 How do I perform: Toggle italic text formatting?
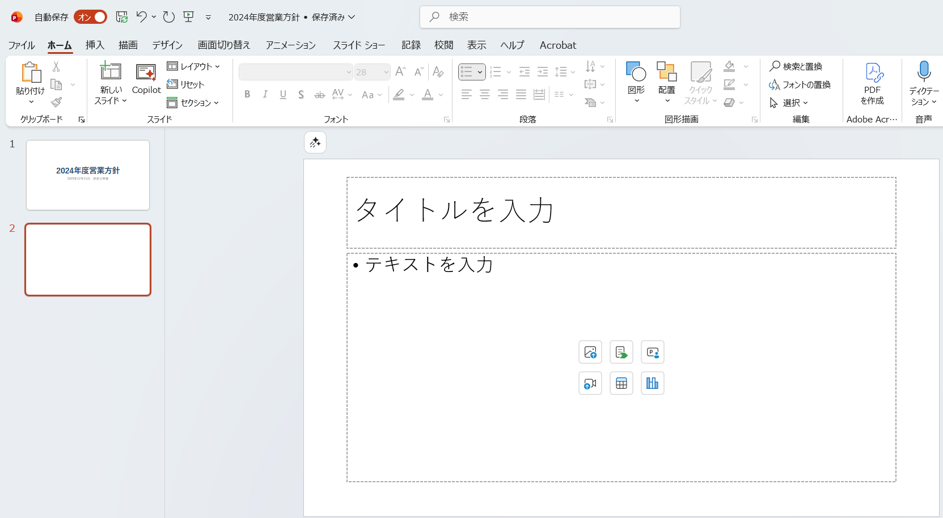(265, 95)
